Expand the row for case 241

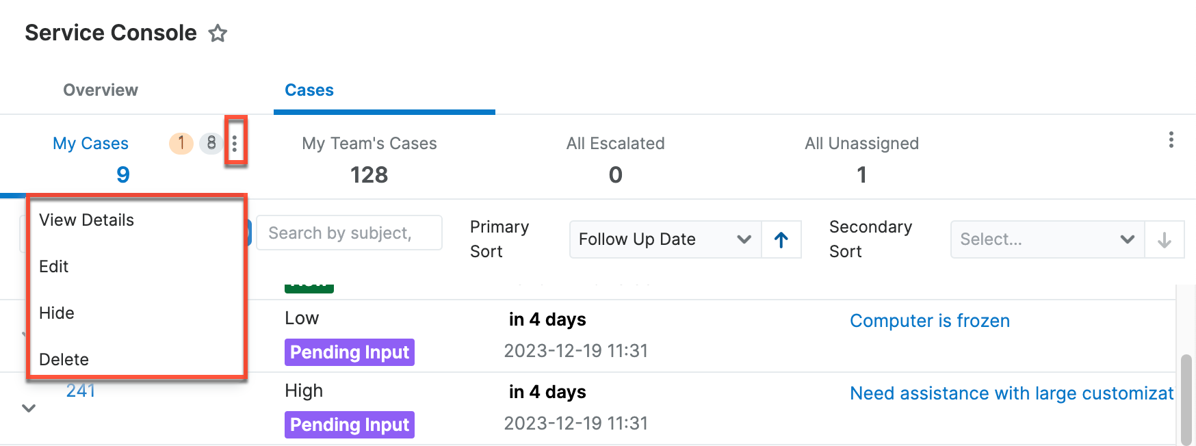click(29, 408)
